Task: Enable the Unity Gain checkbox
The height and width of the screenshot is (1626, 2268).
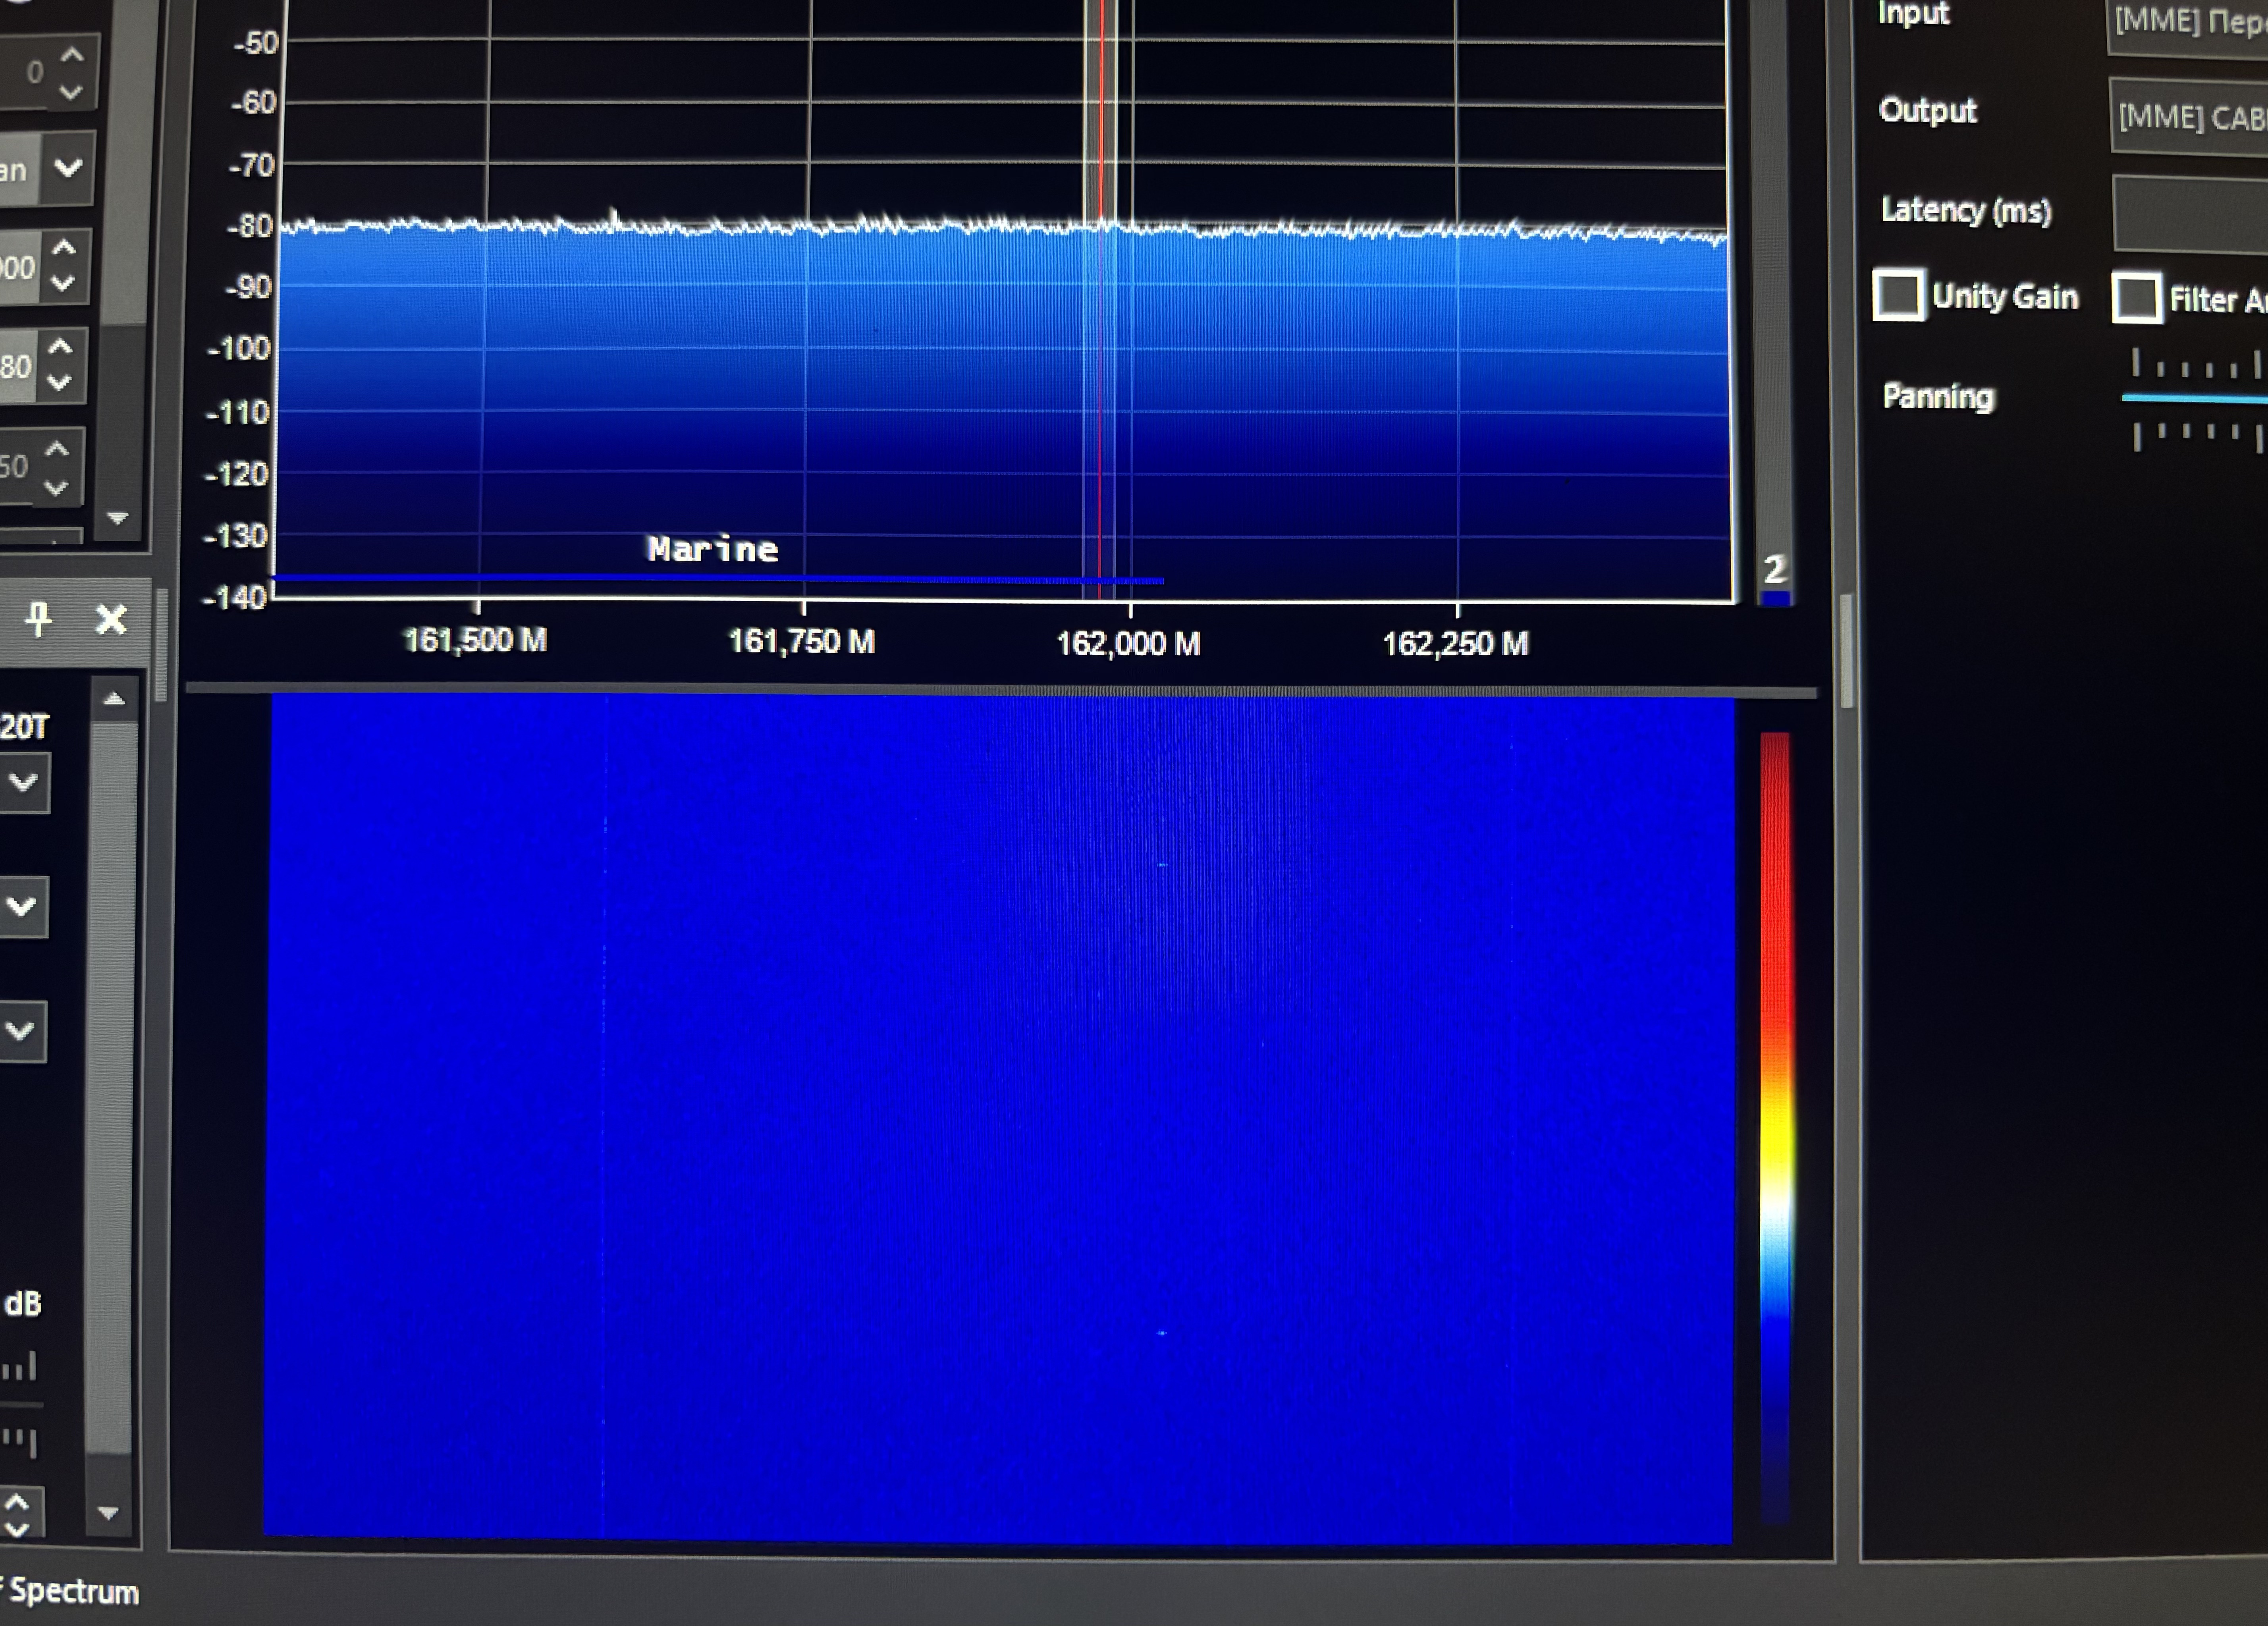Action: (1898, 295)
